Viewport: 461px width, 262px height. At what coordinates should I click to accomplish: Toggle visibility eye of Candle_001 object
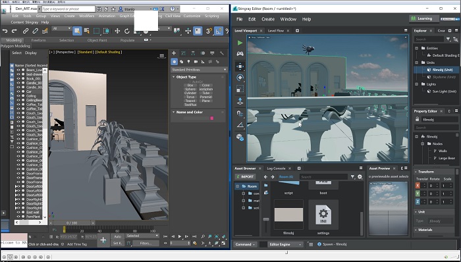pyautogui.click(x=18, y=83)
